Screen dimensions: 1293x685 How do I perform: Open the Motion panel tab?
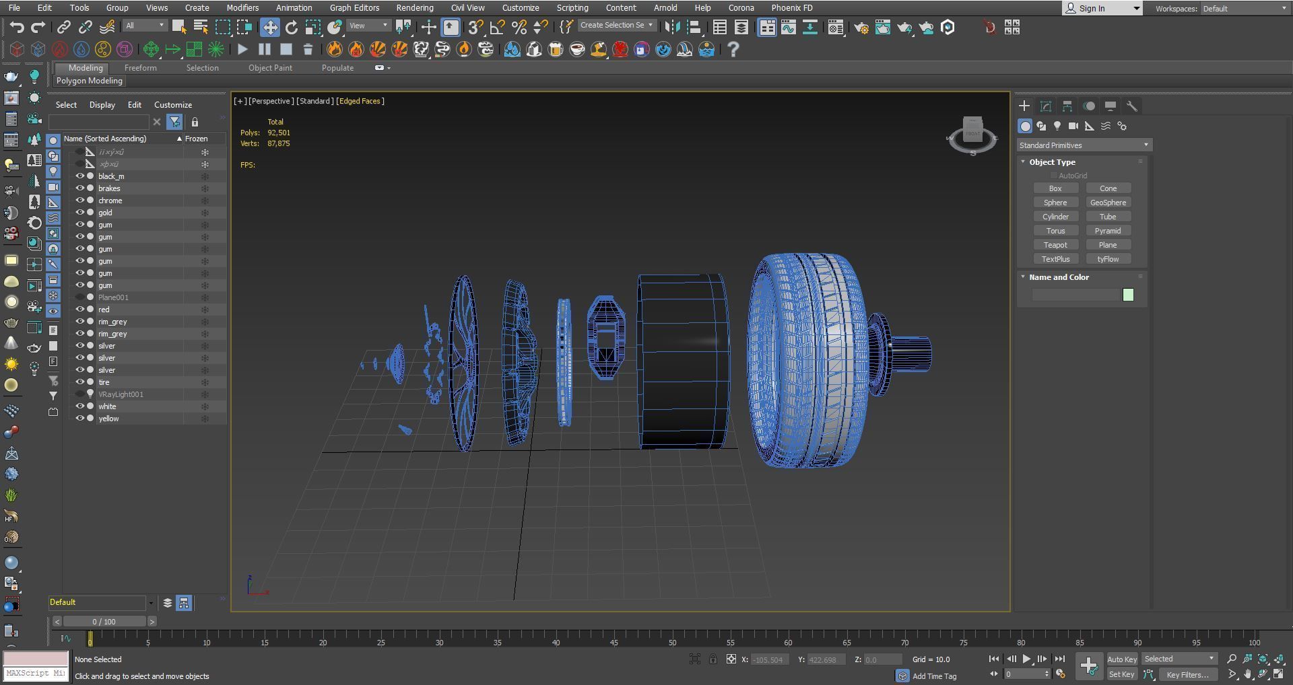[x=1089, y=106]
